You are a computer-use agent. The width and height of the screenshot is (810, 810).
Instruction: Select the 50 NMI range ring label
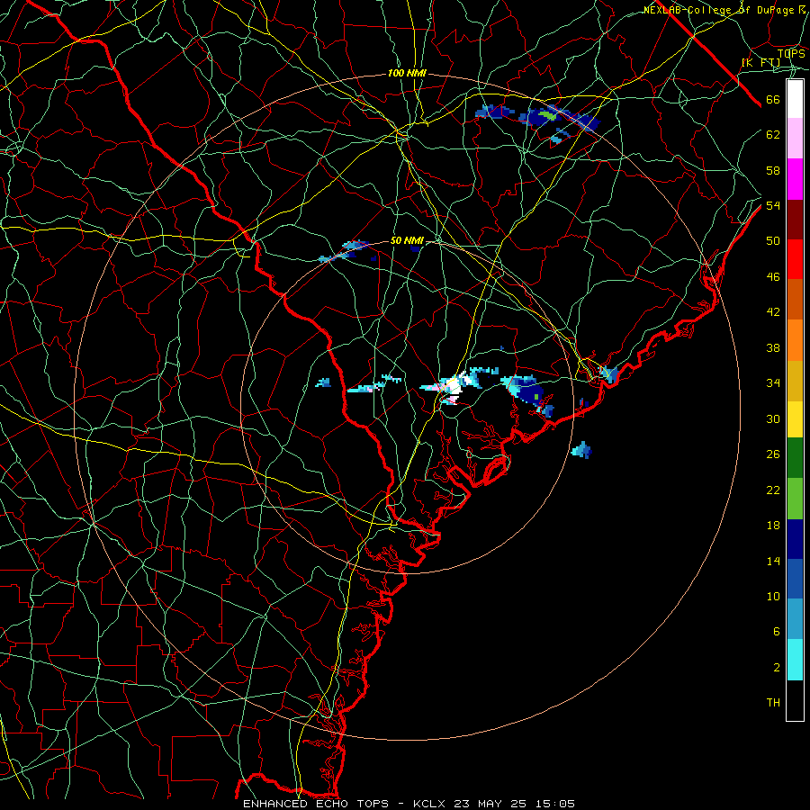tap(407, 240)
